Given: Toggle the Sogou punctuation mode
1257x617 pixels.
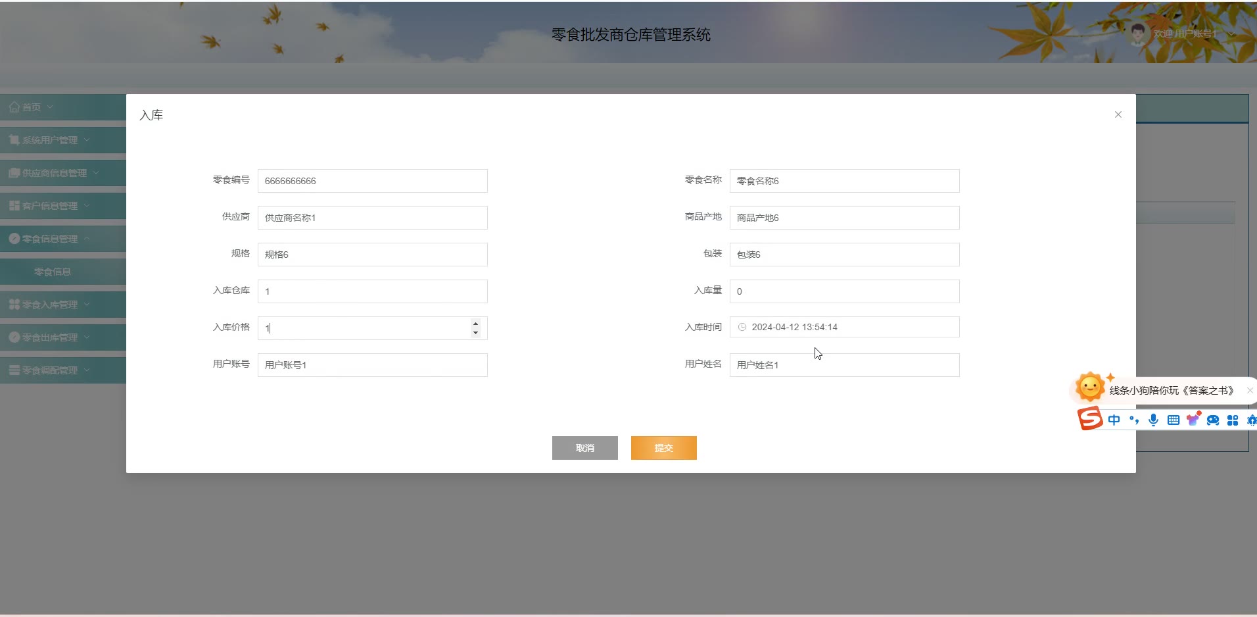Looking at the screenshot, I should click(x=1133, y=420).
